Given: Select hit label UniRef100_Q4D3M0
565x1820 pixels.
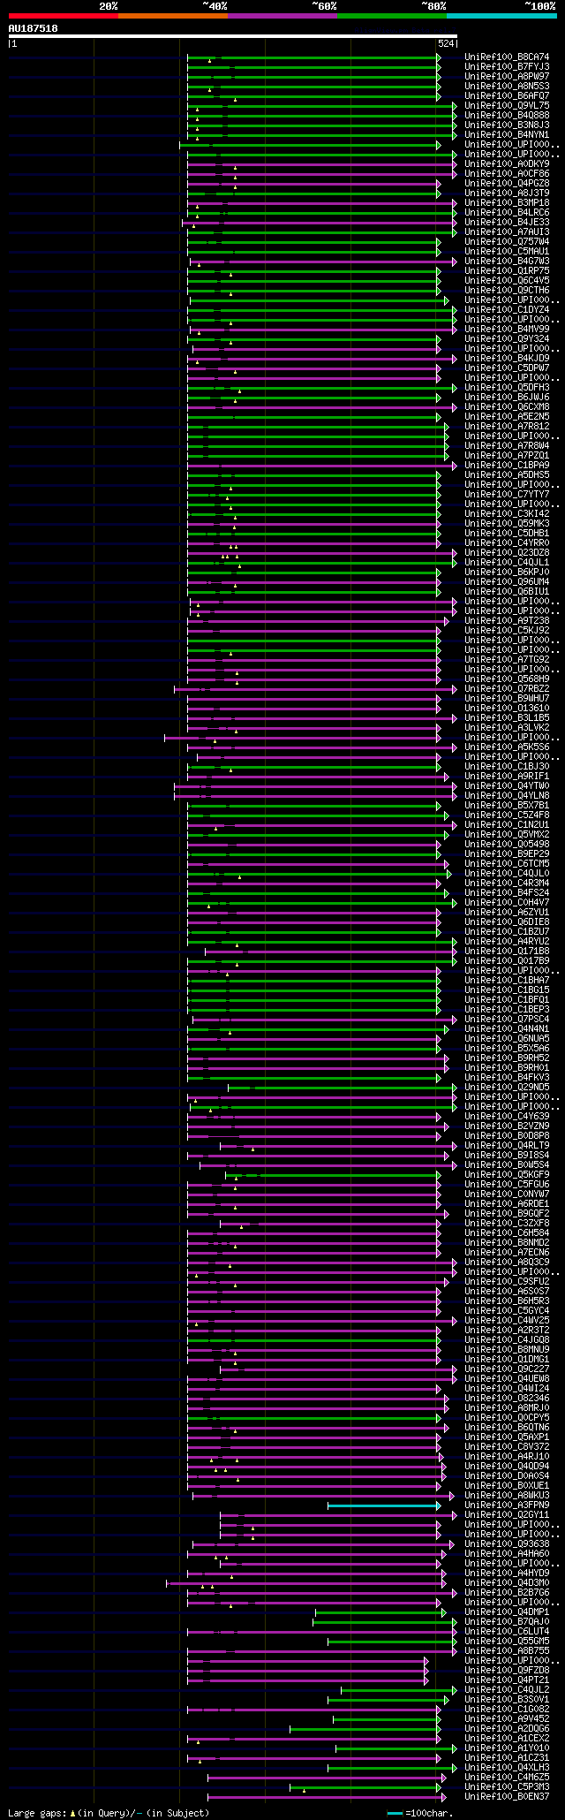Looking at the screenshot, I should click(507, 1582).
